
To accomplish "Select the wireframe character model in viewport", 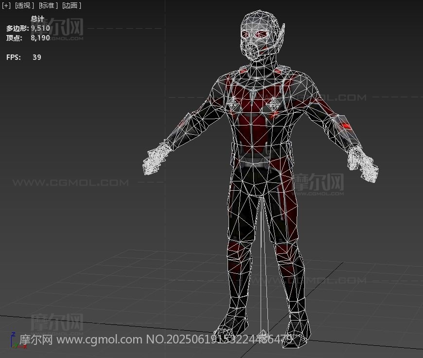I will coord(260,178).
